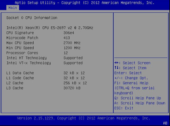
Task: Select the Processor Cores label
Action: [x=22, y=53]
